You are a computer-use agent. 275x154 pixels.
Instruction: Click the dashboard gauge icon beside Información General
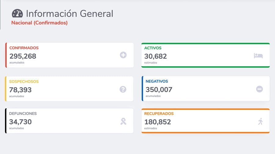tap(17, 14)
